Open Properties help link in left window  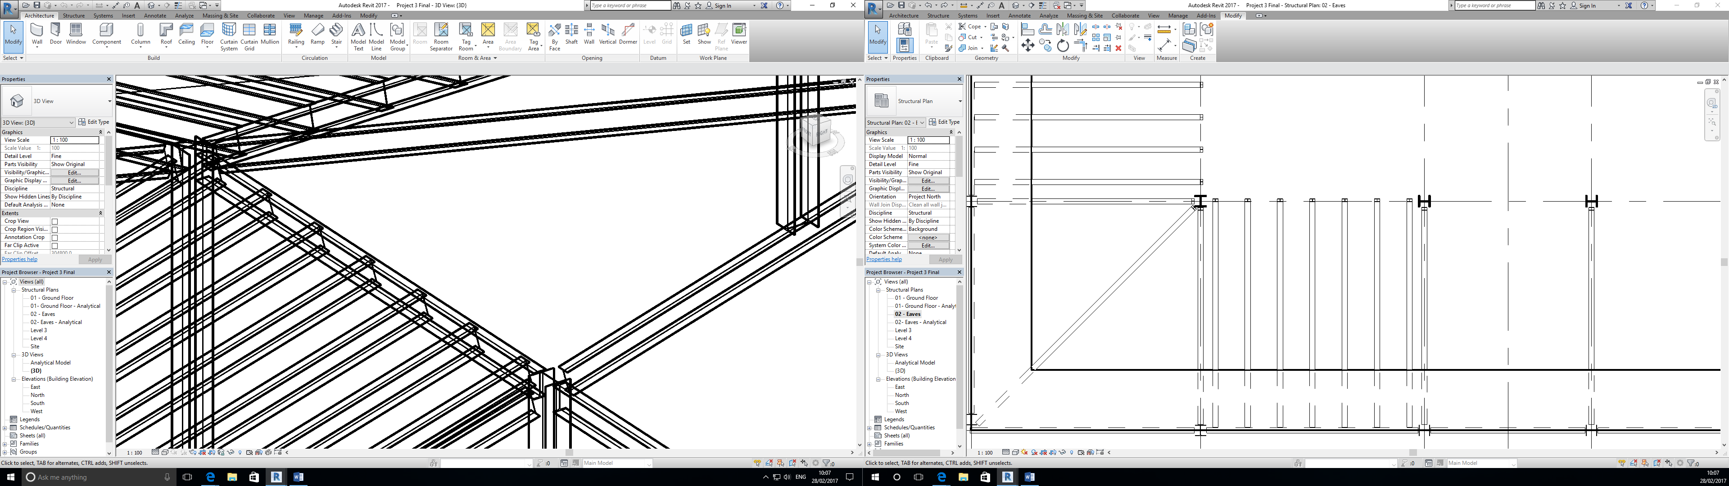[x=19, y=259]
